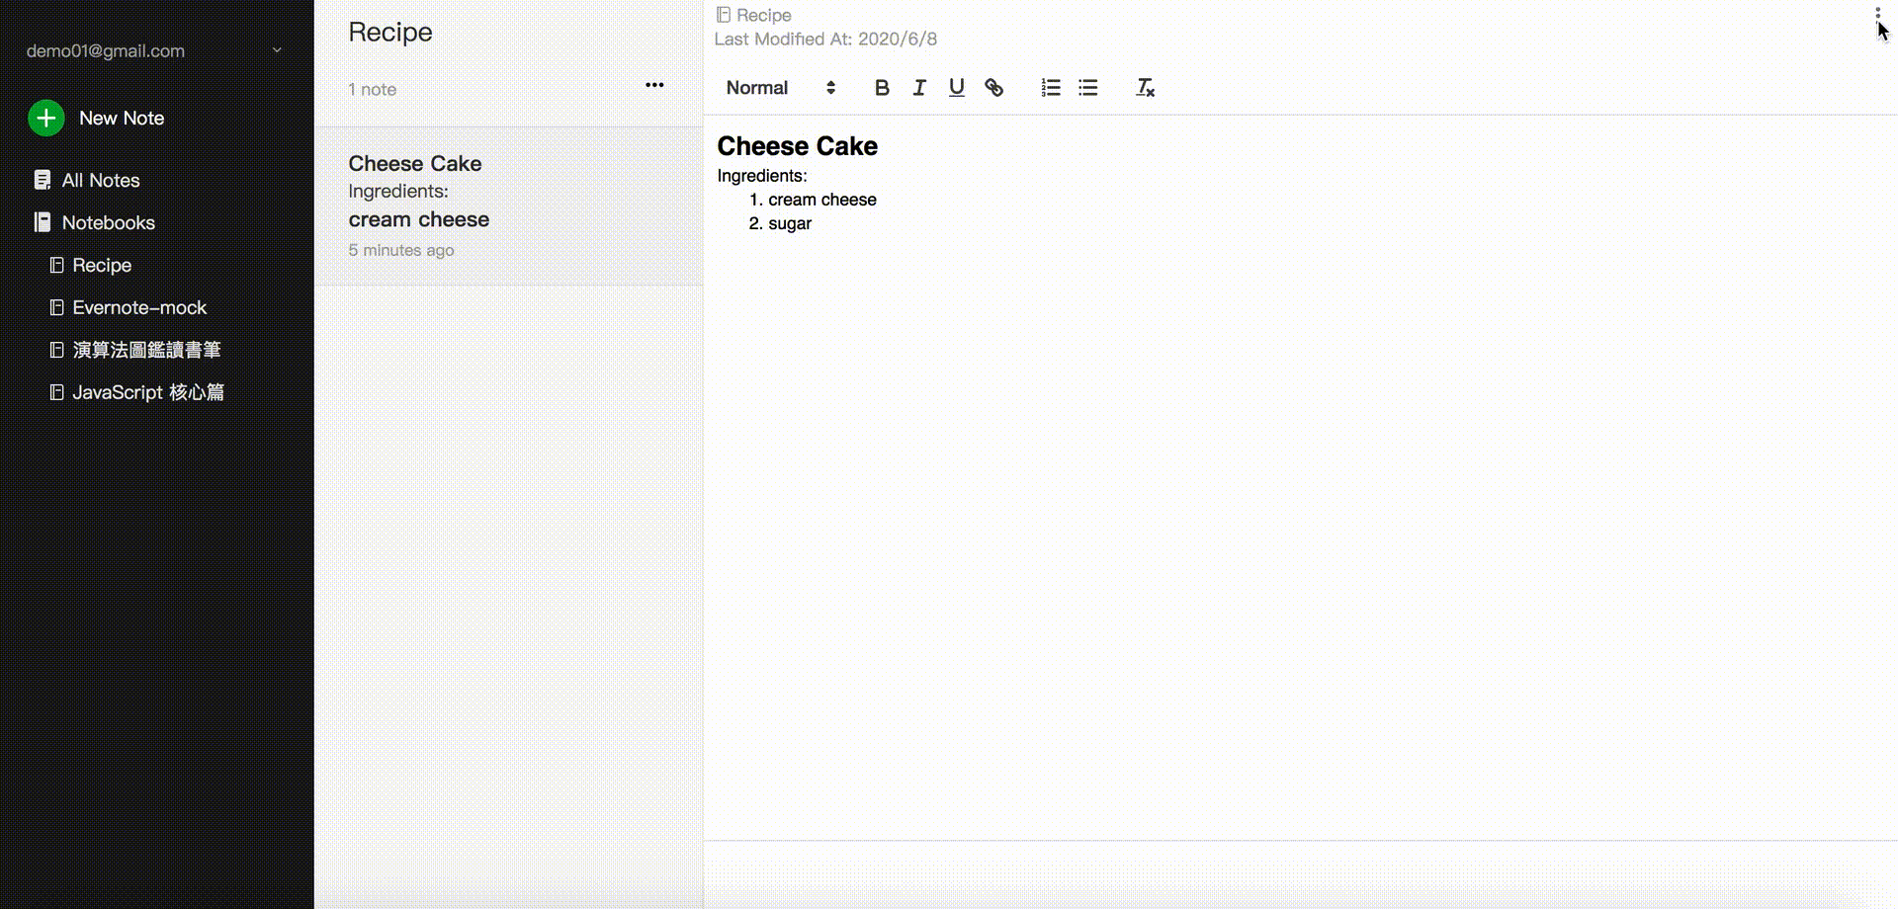
Task: Click the Recipe heading of the note list
Action: [390, 32]
